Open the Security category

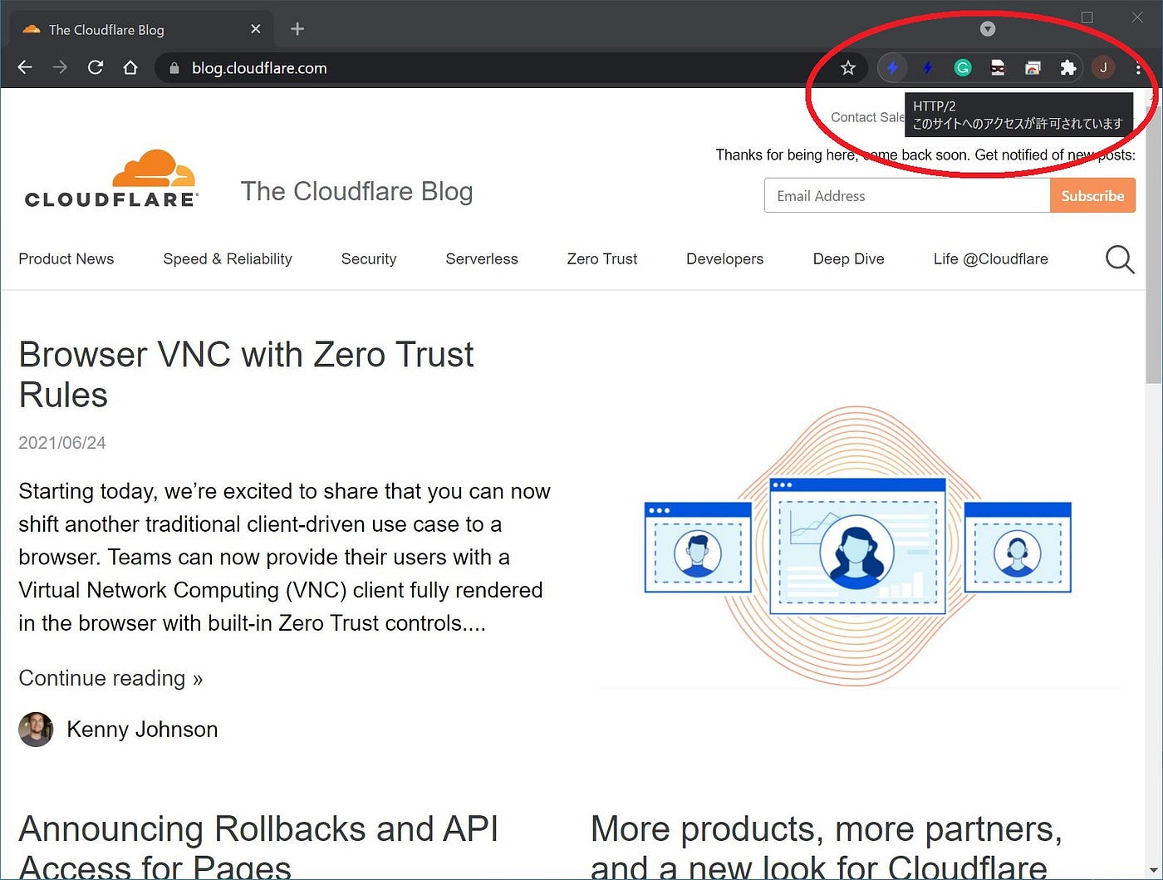[369, 259]
